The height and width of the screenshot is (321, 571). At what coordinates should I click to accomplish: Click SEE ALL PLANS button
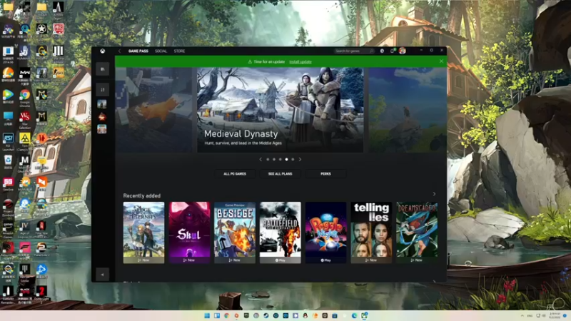coord(280,174)
